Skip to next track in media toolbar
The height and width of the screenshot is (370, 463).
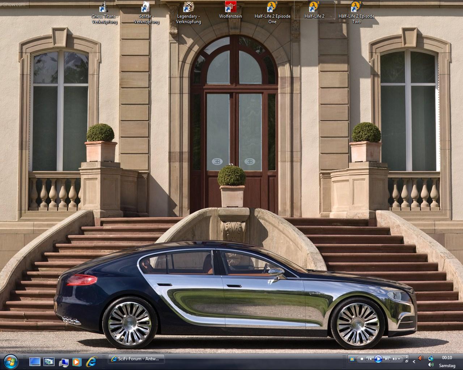tap(387, 359)
